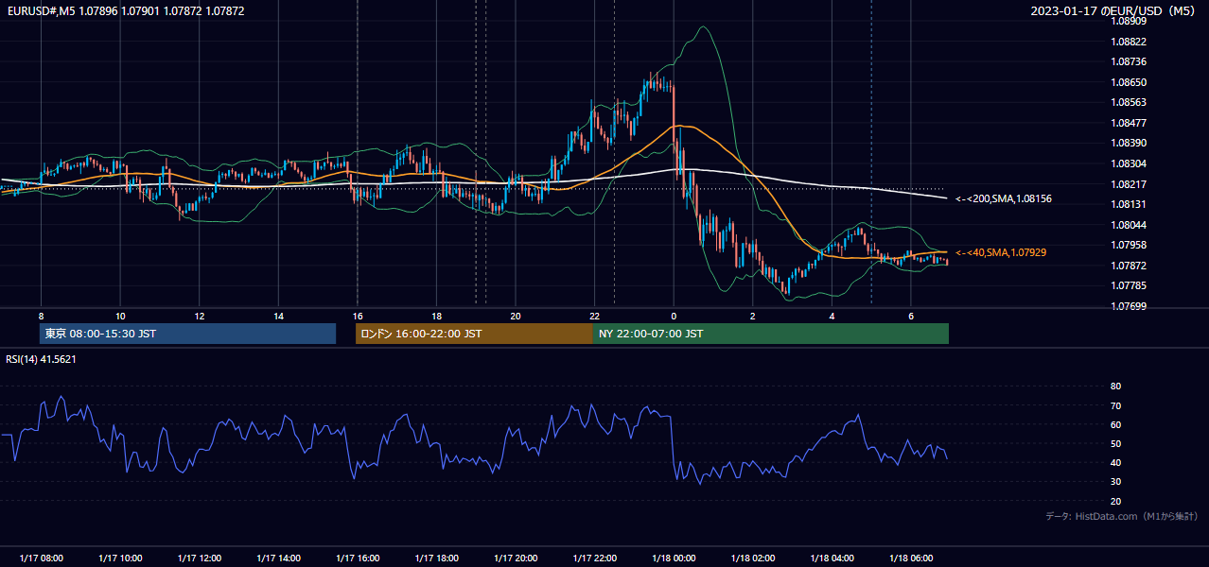
Task: Click the 1/17 08:00 date label
Action: coord(41,558)
